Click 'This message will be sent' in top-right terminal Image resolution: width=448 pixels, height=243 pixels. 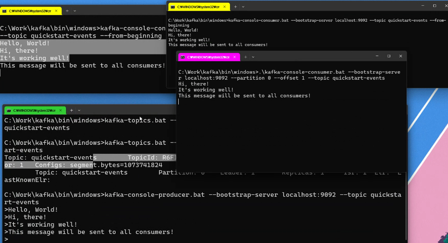point(218,45)
